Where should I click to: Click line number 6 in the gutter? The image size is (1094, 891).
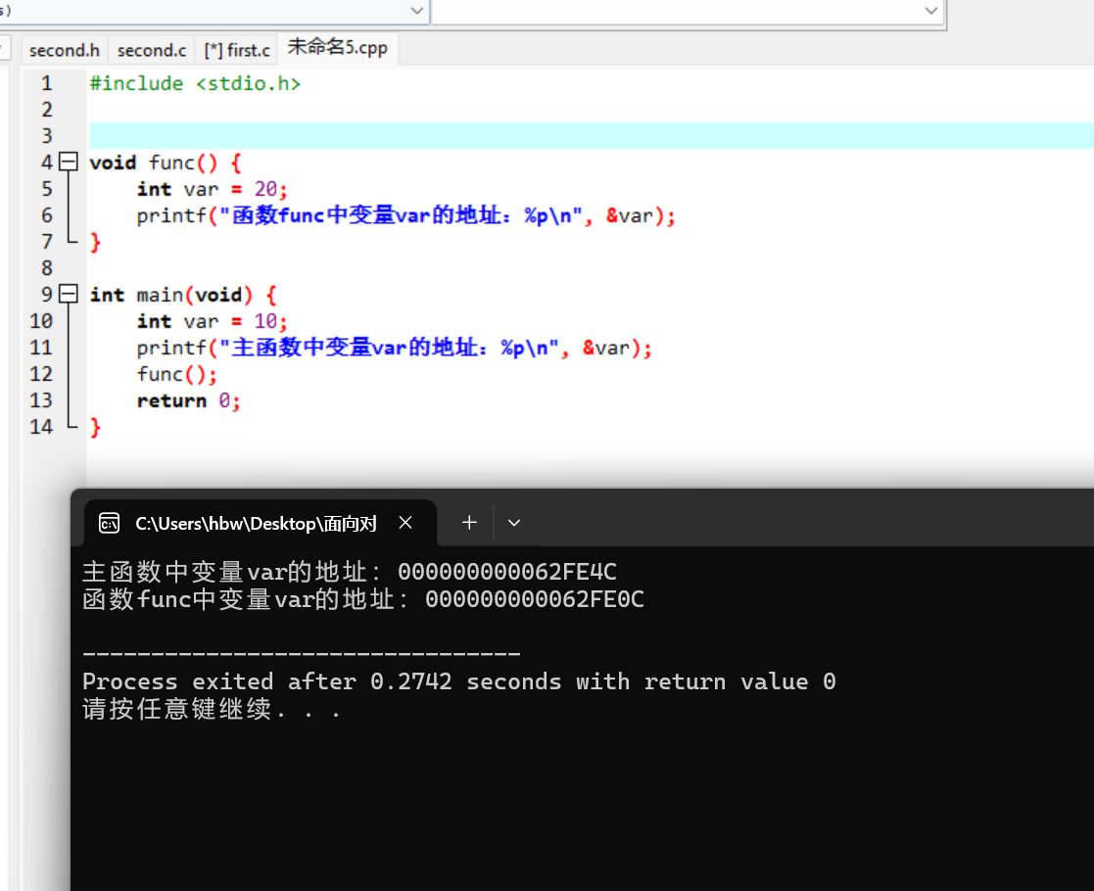(47, 214)
